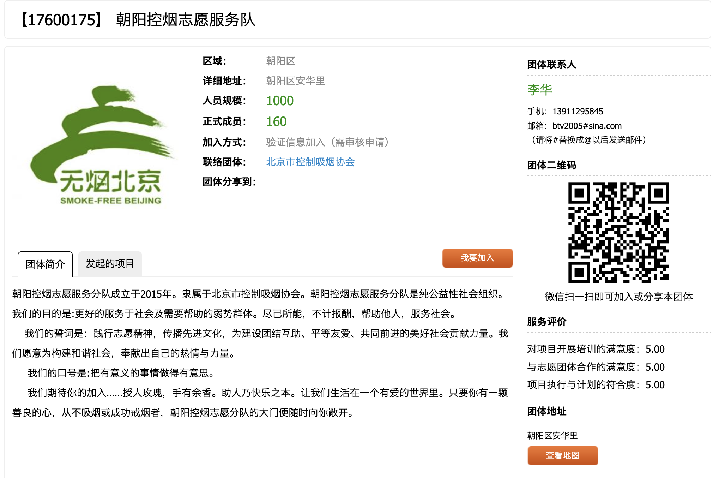Open the 发起的项目 tab
The width and height of the screenshot is (719, 478).
click(x=110, y=264)
